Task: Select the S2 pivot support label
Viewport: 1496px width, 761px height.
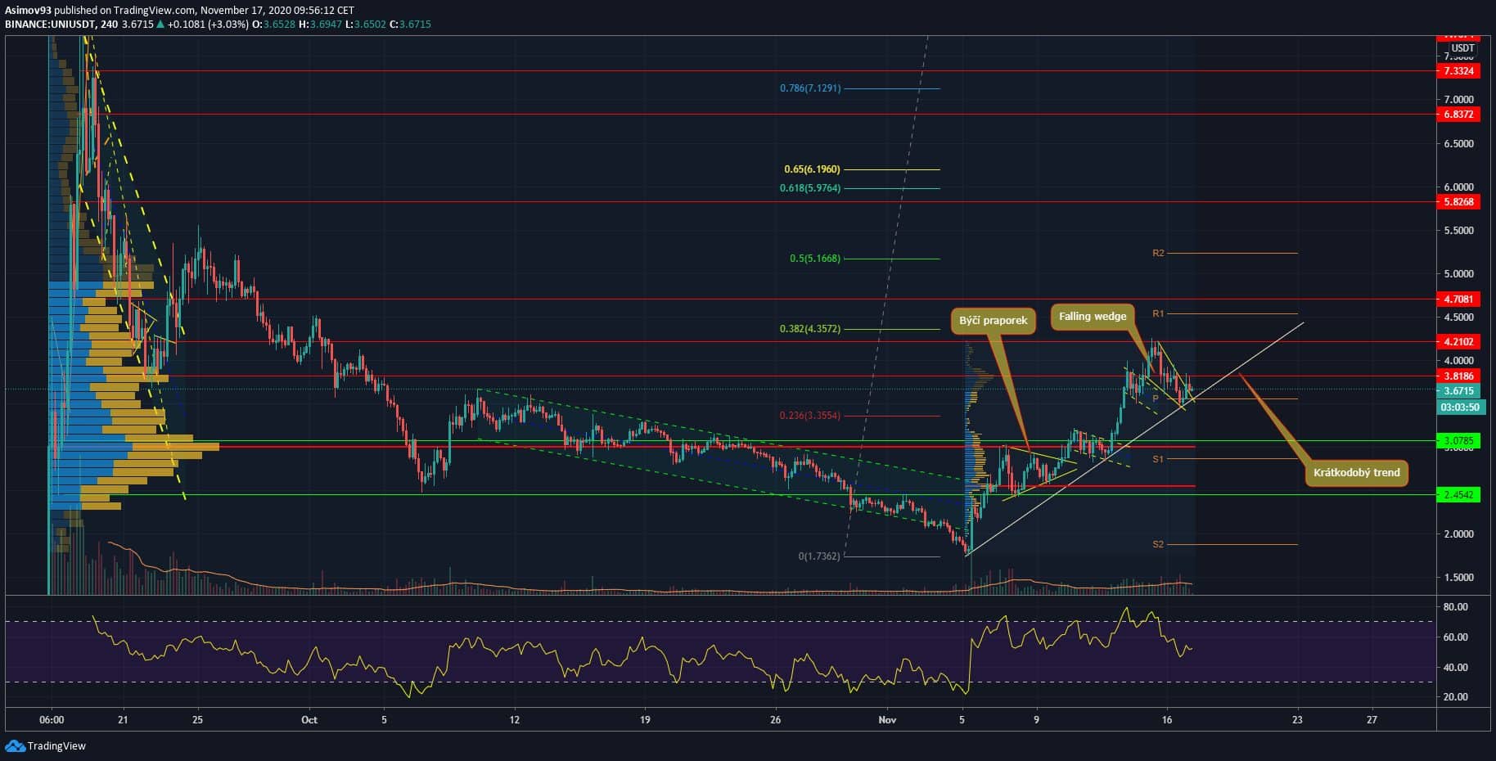Action: coord(1158,544)
